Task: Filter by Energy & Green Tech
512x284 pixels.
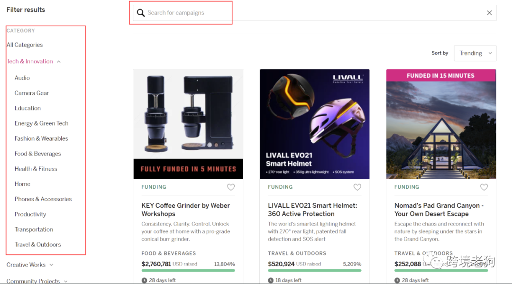Action: [x=41, y=123]
